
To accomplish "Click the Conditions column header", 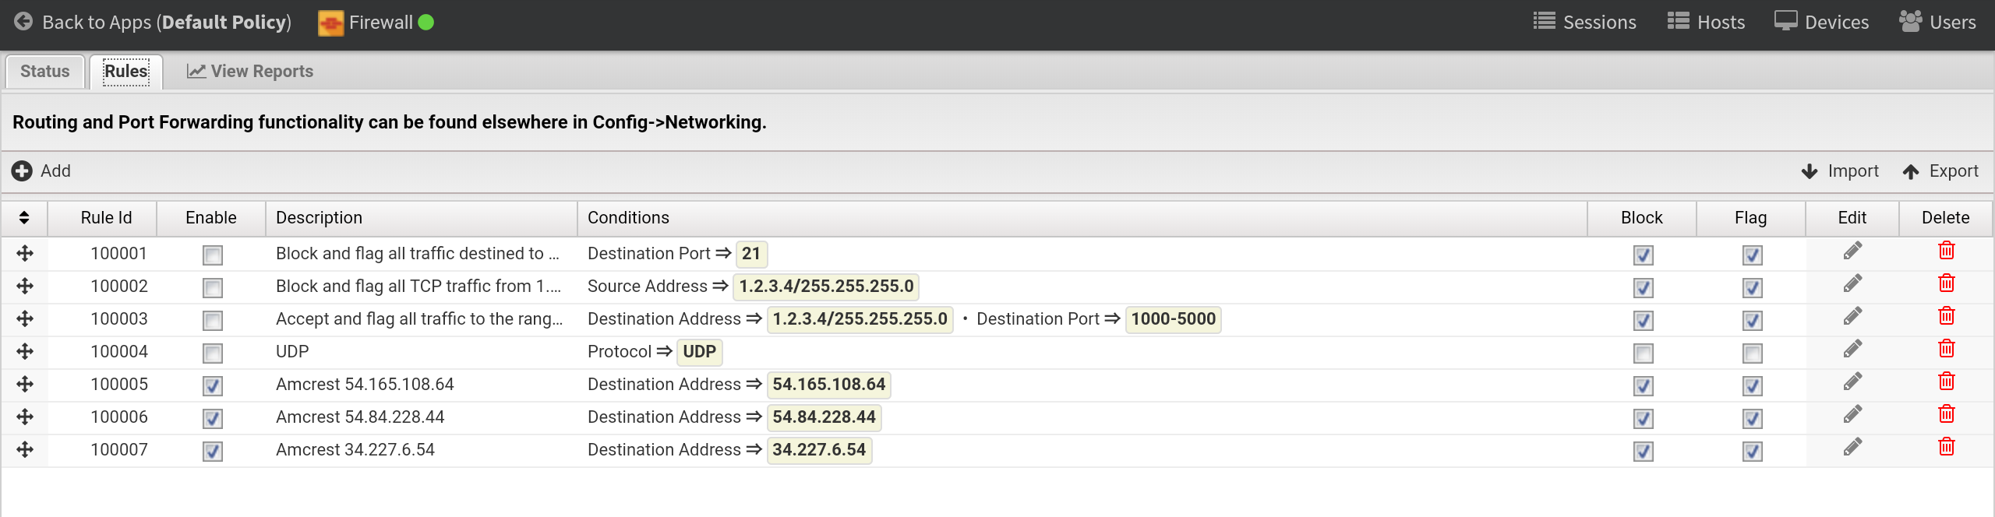I will click(x=1082, y=218).
